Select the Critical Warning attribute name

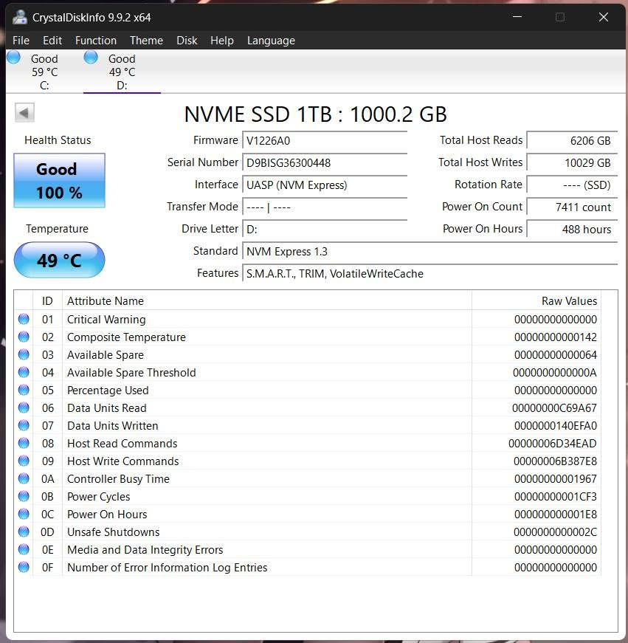click(106, 320)
